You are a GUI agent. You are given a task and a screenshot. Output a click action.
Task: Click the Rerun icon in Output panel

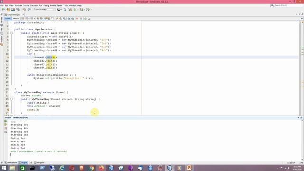tap(6, 121)
